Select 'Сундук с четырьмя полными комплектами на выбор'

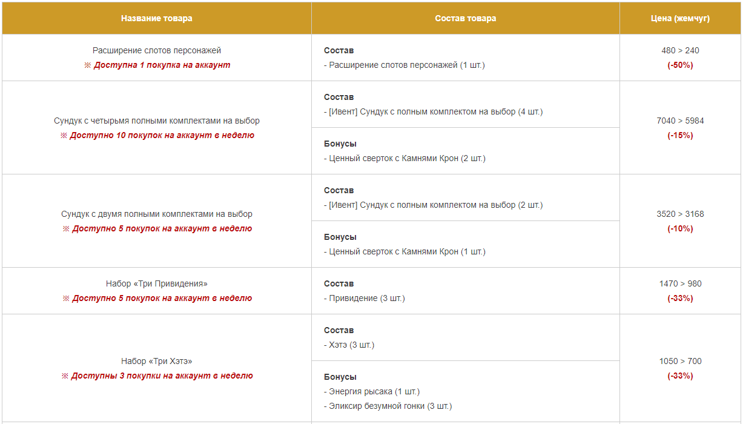click(x=157, y=121)
